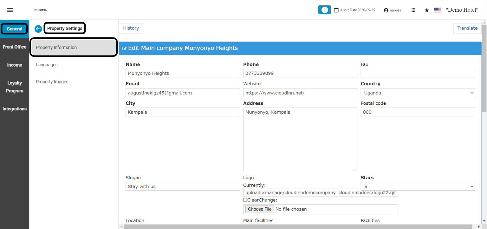
Task: Click the favorites star icon
Action: coord(427,10)
